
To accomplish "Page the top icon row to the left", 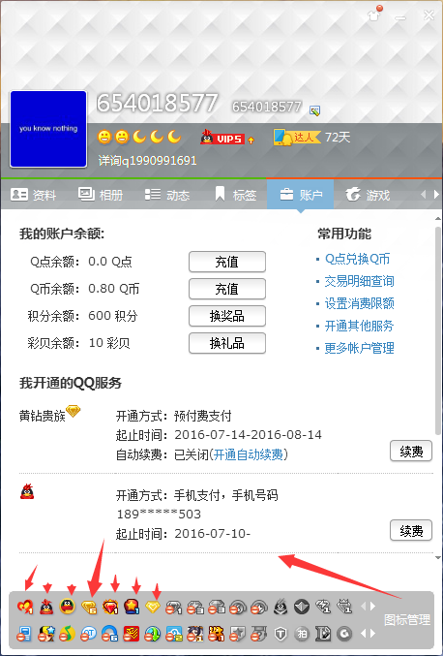I will coord(364,607).
